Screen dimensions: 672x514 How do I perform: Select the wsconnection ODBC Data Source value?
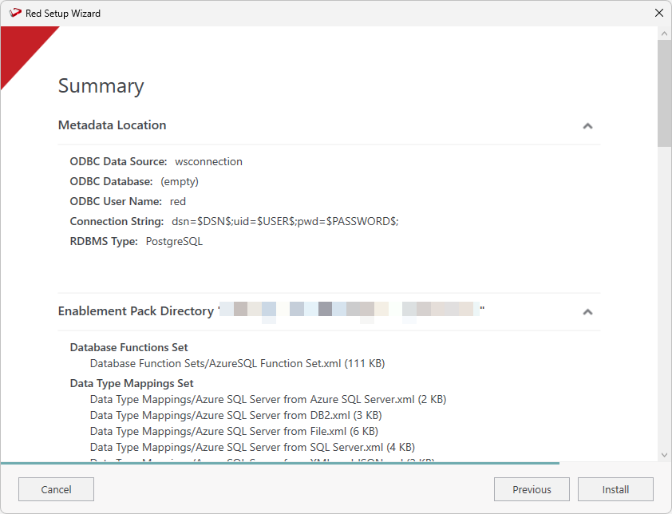pos(208,161)
